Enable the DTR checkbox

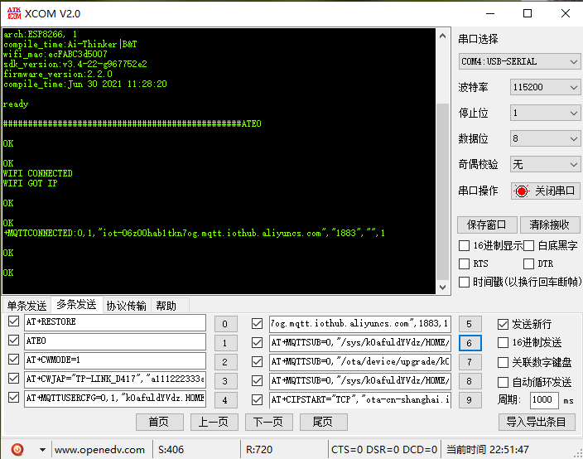point(528,263)
